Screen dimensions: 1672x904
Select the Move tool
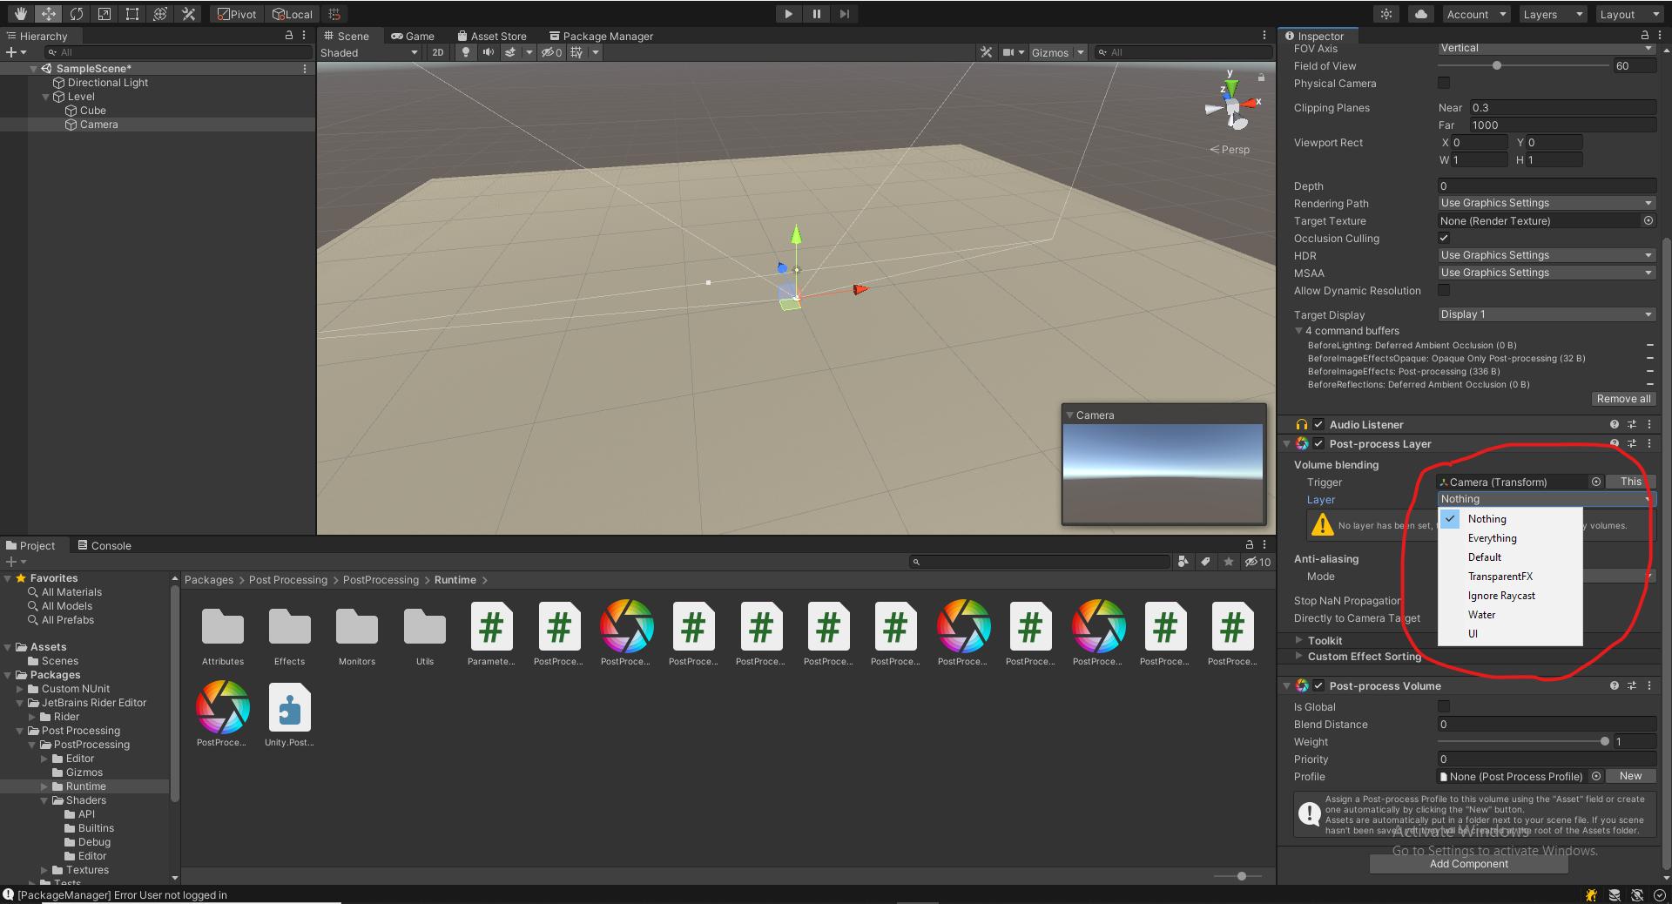coord(48,14)
